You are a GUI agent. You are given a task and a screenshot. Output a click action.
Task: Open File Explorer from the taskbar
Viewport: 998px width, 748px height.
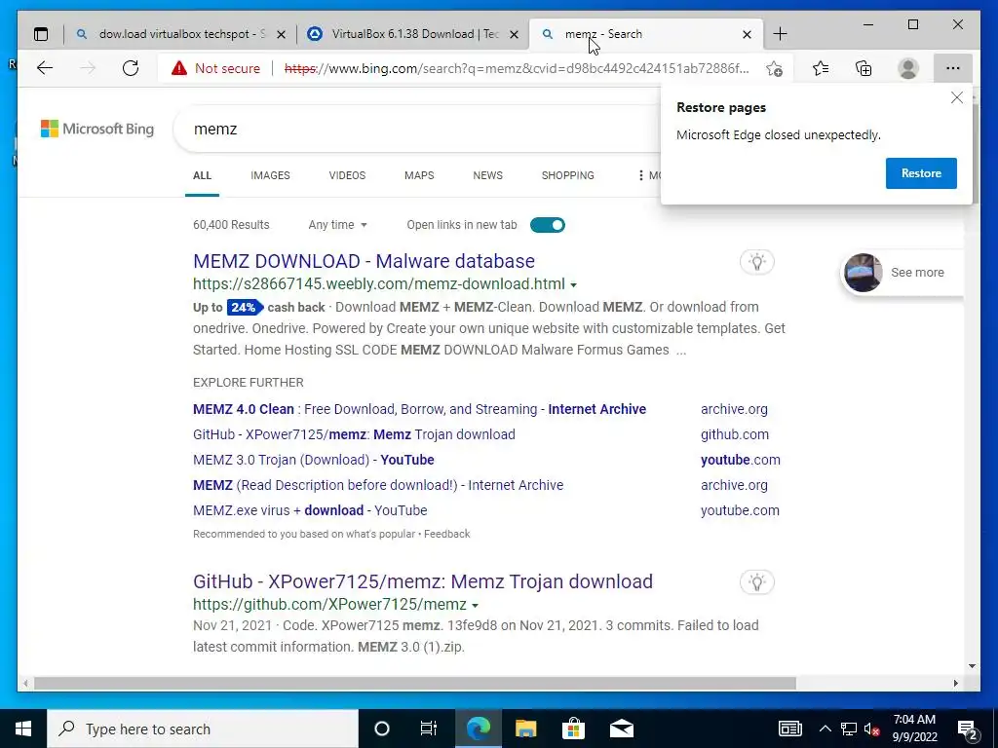tap(525, 729)
